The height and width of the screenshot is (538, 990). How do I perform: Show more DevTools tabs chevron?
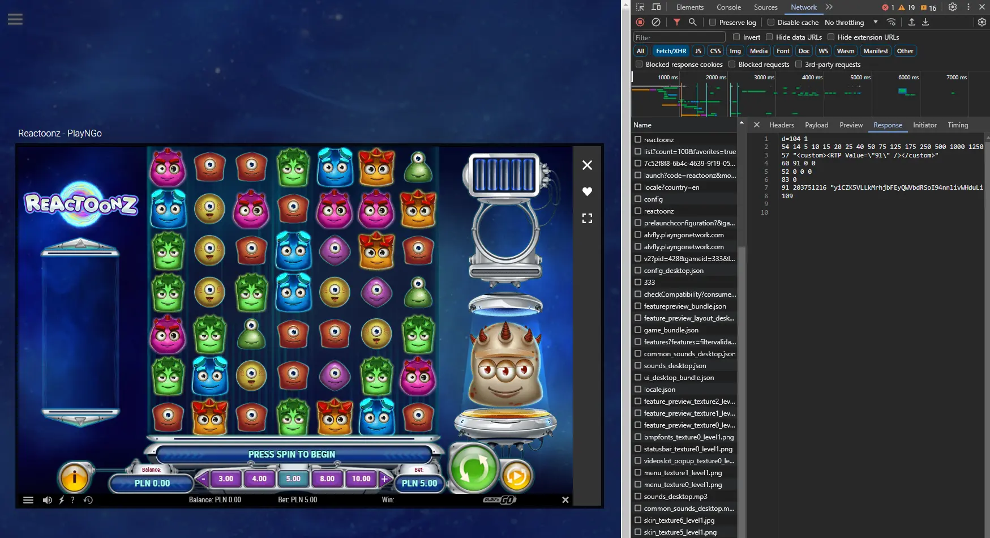[829, 7]
